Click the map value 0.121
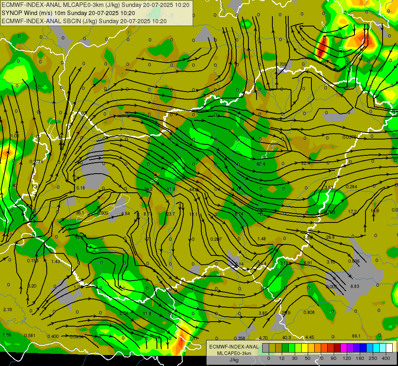 (x=285, y=263)
